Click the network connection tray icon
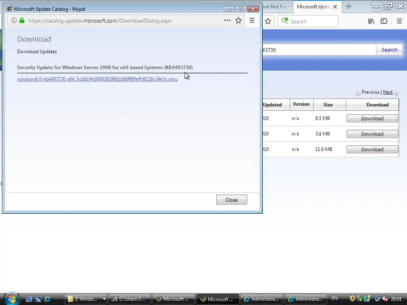 [378, 299]
